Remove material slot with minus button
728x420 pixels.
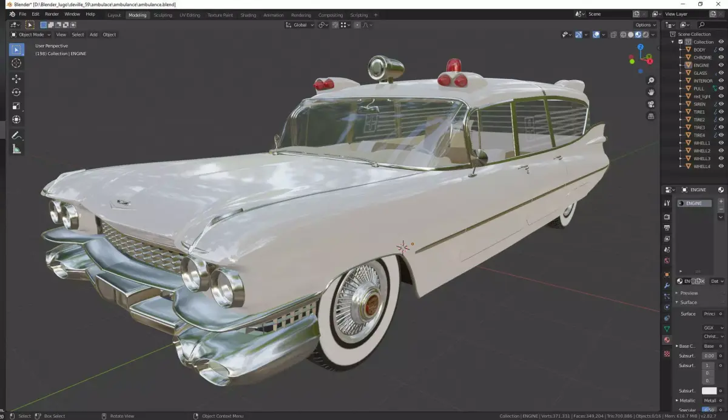pos(721,209)
